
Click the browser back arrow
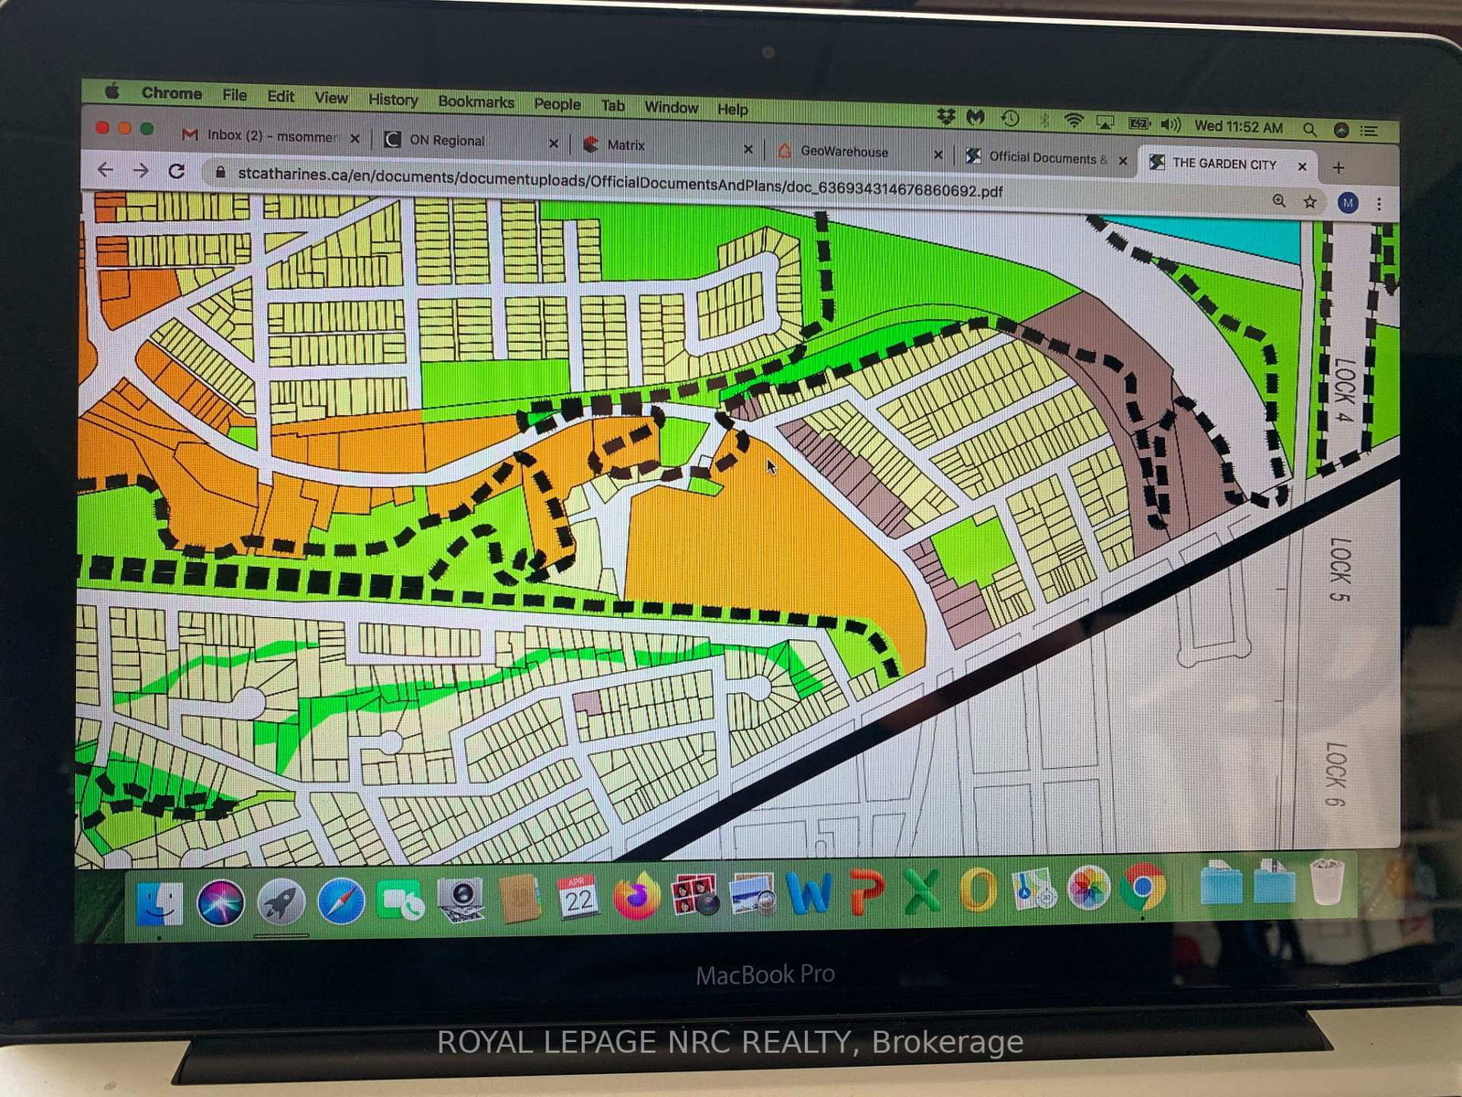point(105,169)
